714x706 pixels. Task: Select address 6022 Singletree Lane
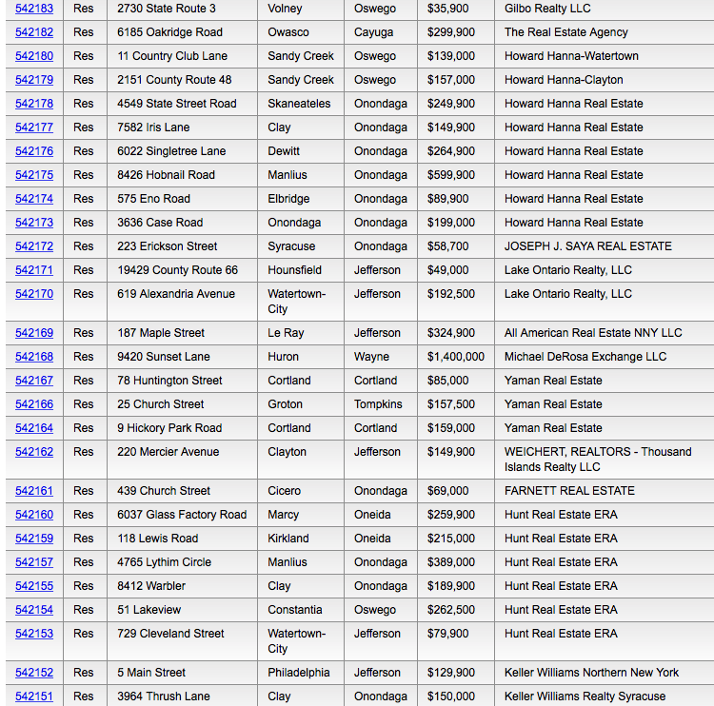pyautogui.click(x=171, y=150)
